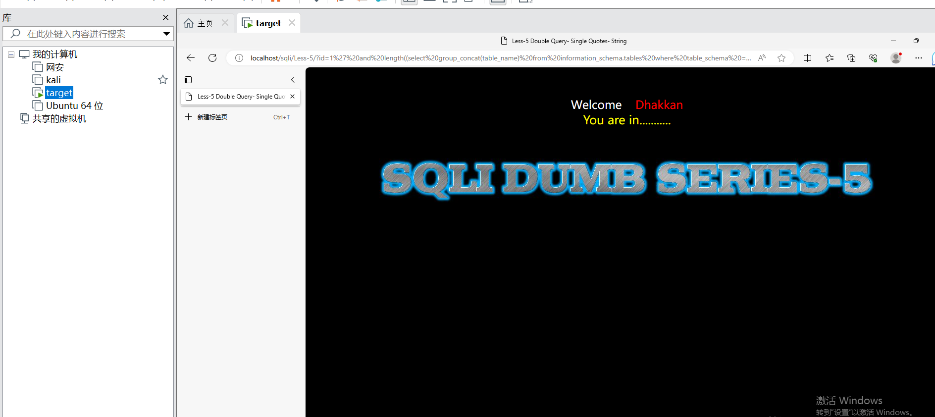935x417 pixels.
Task: View site information for localhost
Action: (x=239, y=58)
